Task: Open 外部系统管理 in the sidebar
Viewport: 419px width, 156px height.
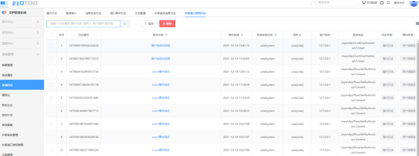Action: 10,135
